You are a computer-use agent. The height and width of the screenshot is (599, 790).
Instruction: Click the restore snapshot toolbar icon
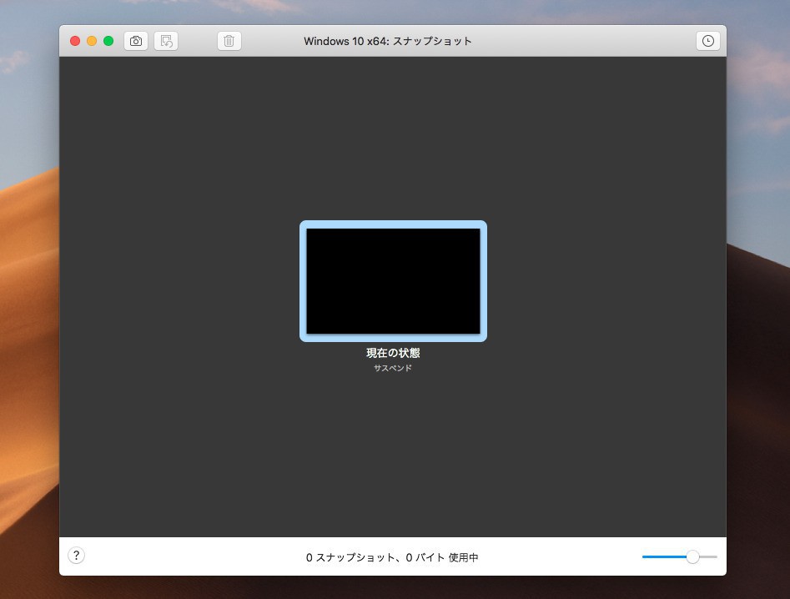(x=166, y=41)
